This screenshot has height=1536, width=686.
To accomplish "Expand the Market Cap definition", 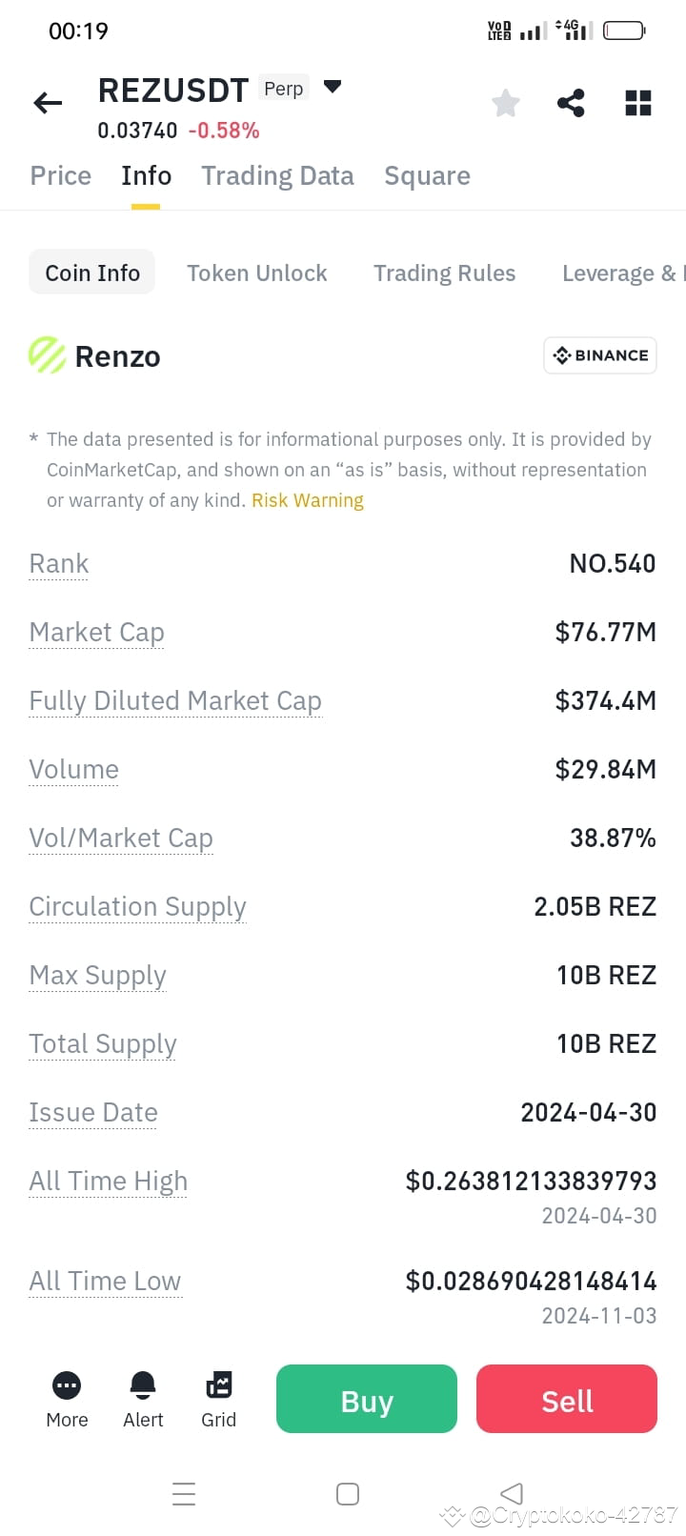I will pos(96,632).
